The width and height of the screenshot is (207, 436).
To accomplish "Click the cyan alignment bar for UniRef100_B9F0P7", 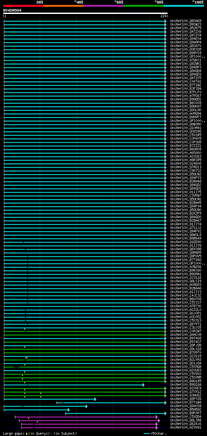I will coord(116,413).
